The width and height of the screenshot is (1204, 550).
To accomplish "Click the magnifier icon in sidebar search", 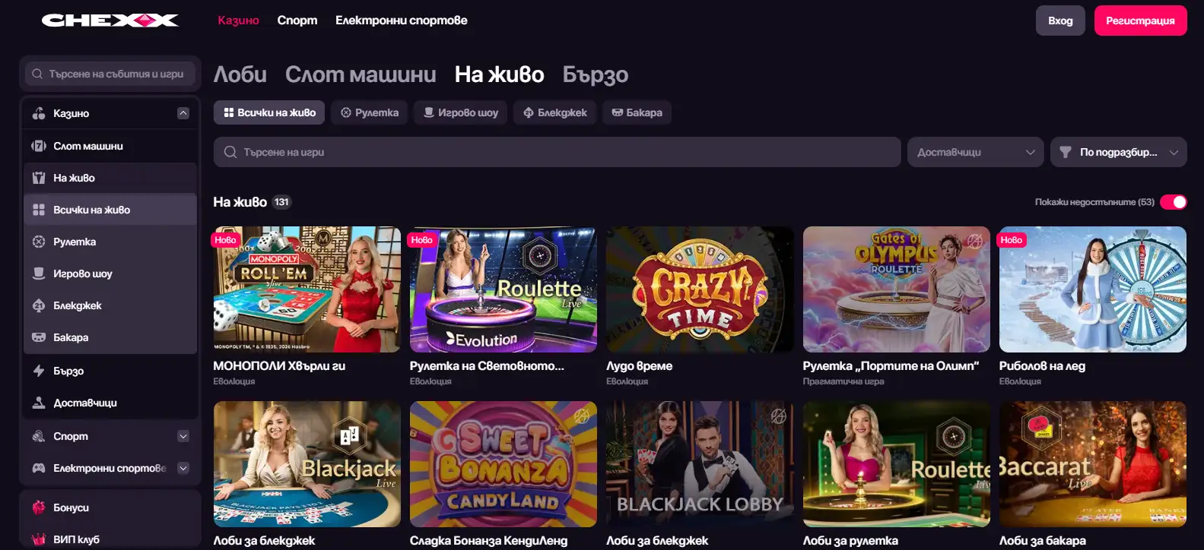I will point(37,74).
